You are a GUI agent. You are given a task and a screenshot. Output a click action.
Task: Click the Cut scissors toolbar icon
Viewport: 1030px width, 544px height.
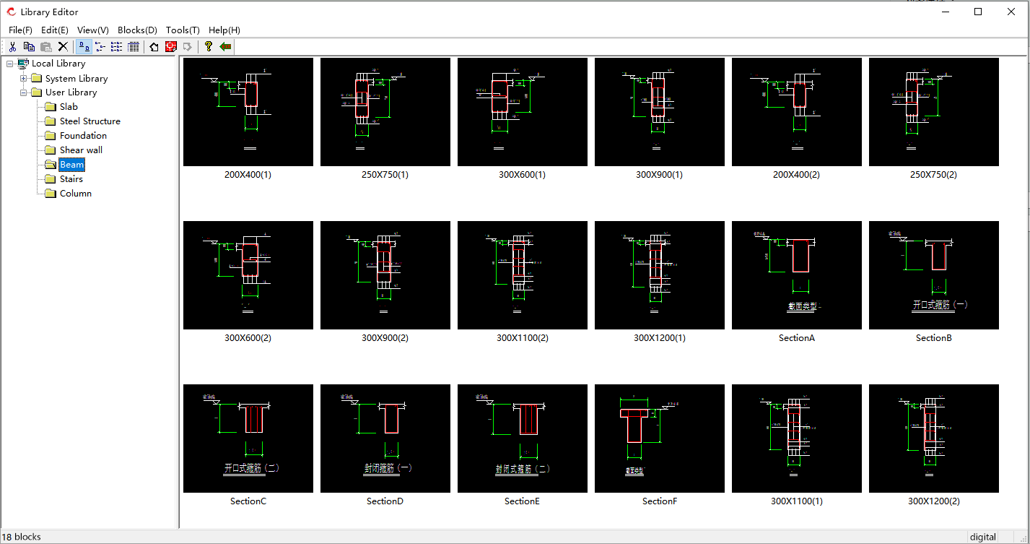point(13,46)
